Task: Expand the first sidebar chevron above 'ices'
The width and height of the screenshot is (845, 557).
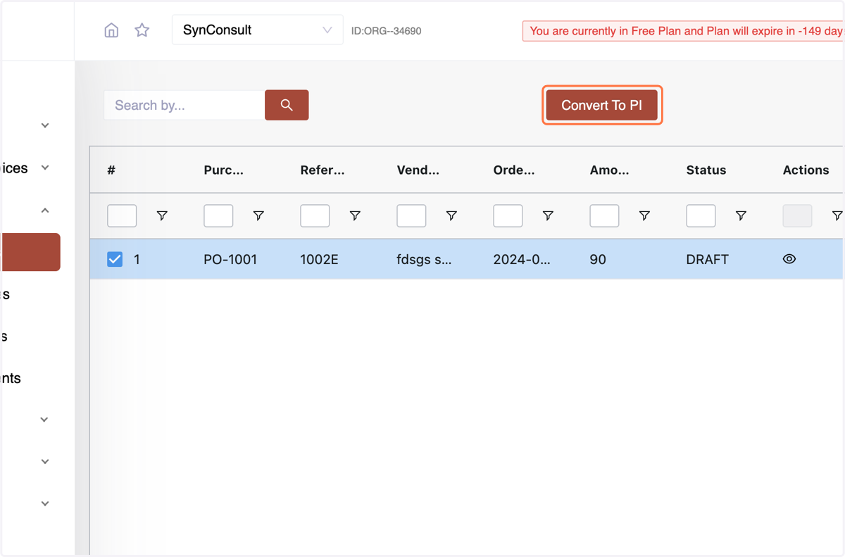Action: click(45, 125)
